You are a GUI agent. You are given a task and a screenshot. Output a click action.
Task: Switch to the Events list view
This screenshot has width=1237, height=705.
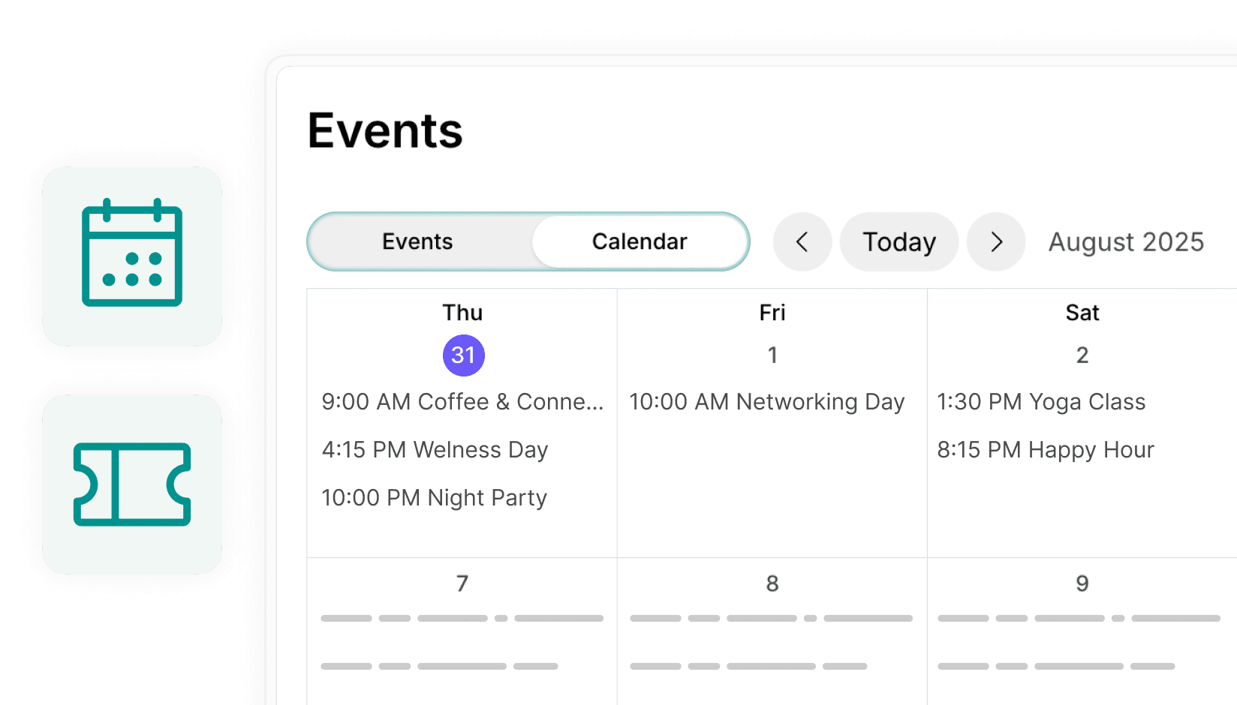pos(417,241)
